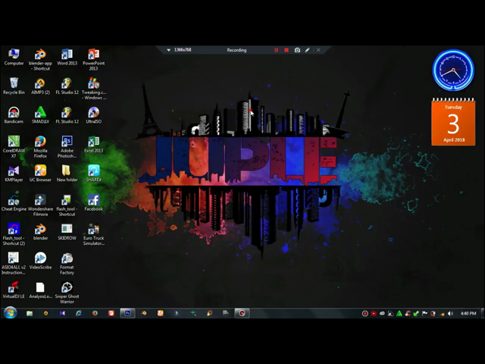Select the Facebook desktop icon
This screenshot has height=364, width=485.
[93, 202]
